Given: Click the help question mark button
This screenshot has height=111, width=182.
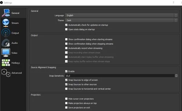Looking at the screenshot, I should [x=174, y=2].
